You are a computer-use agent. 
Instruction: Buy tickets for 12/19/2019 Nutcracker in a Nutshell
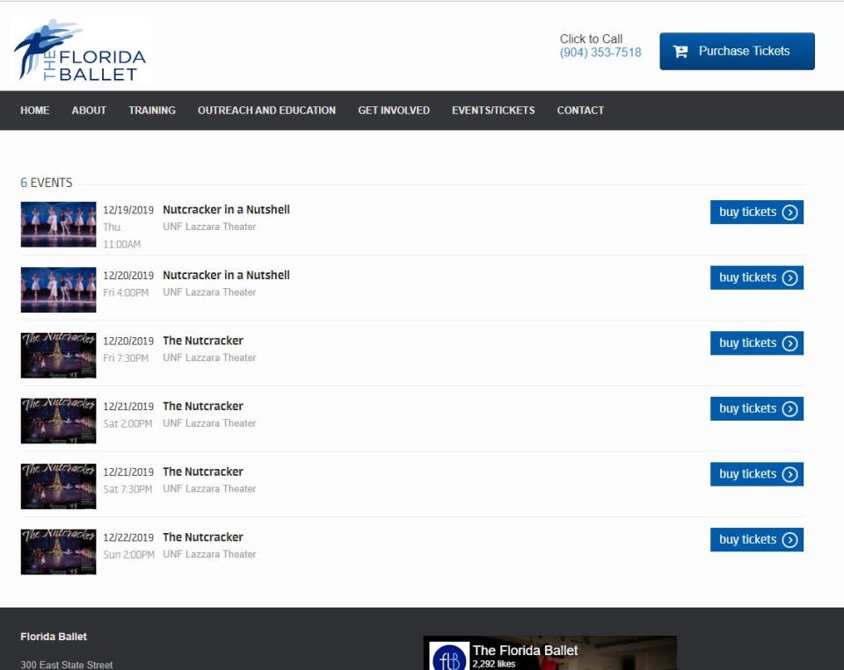coord(756,212)
